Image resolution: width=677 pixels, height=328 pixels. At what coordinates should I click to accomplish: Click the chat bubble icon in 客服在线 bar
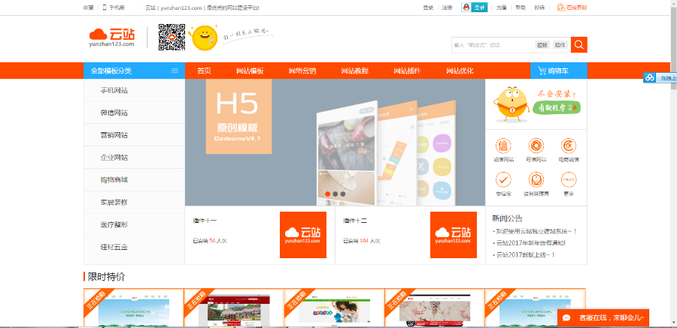tap(567, 318)
